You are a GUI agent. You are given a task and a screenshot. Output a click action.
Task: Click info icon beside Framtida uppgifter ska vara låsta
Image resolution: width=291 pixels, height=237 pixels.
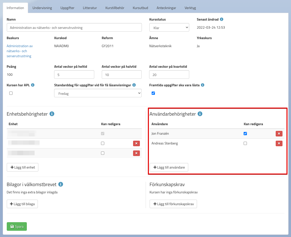coord(203,85)
